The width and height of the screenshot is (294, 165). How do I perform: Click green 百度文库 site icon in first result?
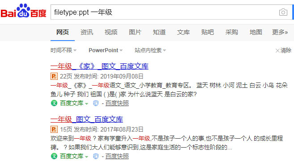54,103
